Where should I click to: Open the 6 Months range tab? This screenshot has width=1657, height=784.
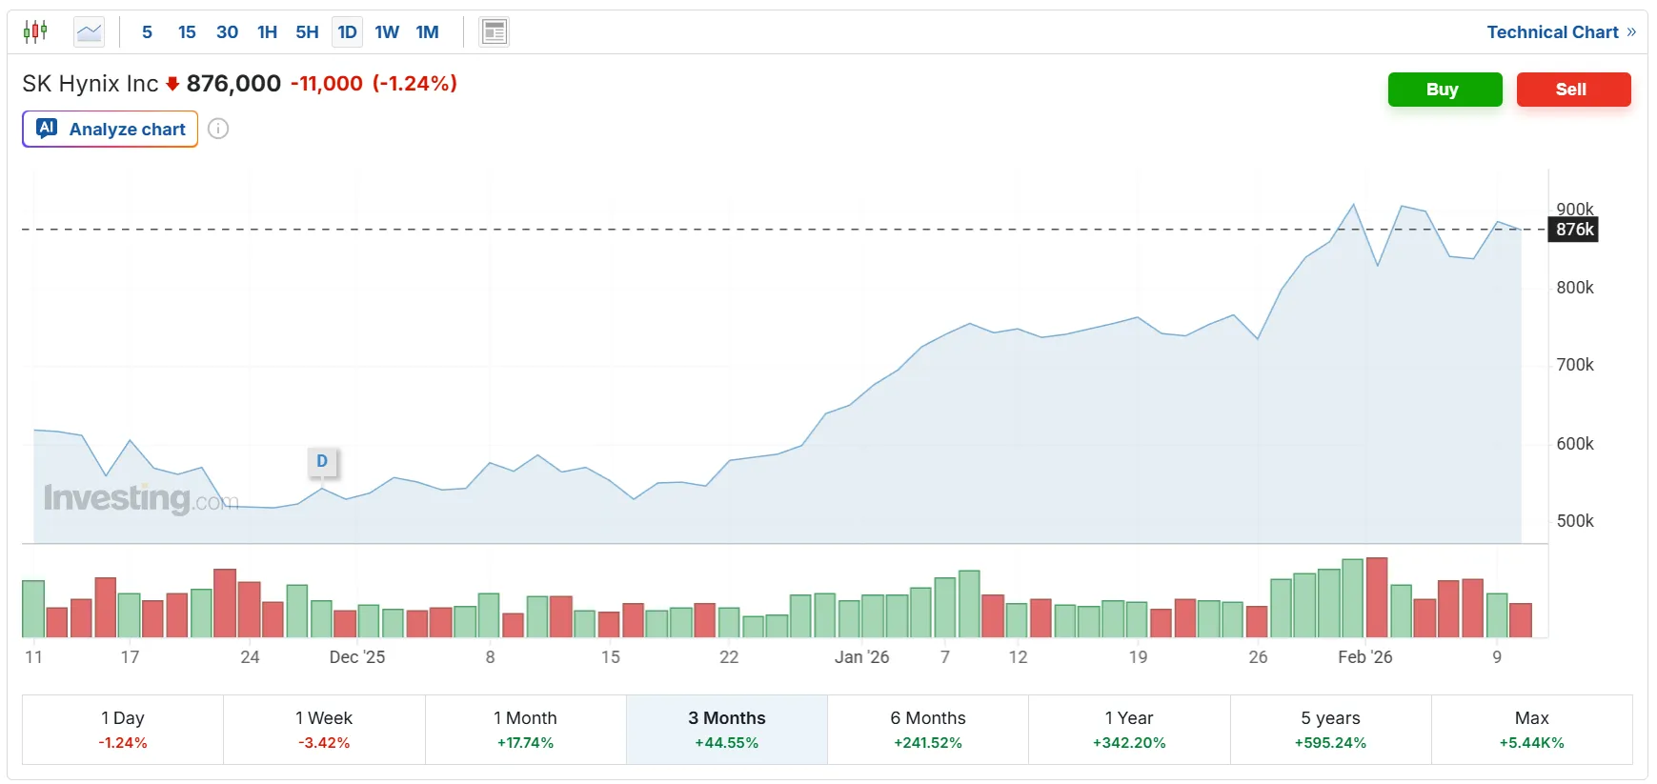point(928,729)
